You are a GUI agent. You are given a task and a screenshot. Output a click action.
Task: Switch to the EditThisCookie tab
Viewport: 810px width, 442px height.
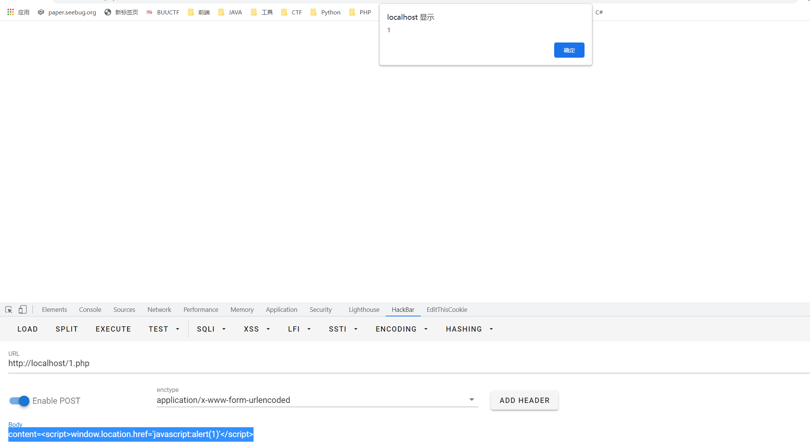(x=447, y=310)
